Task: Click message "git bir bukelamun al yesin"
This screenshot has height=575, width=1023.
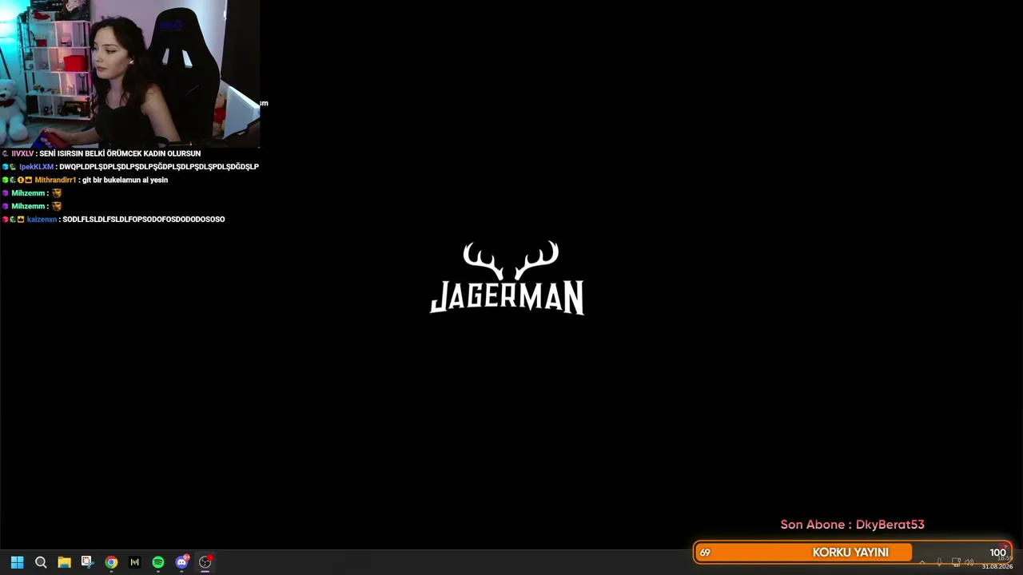Action: (x=125, y=180)
